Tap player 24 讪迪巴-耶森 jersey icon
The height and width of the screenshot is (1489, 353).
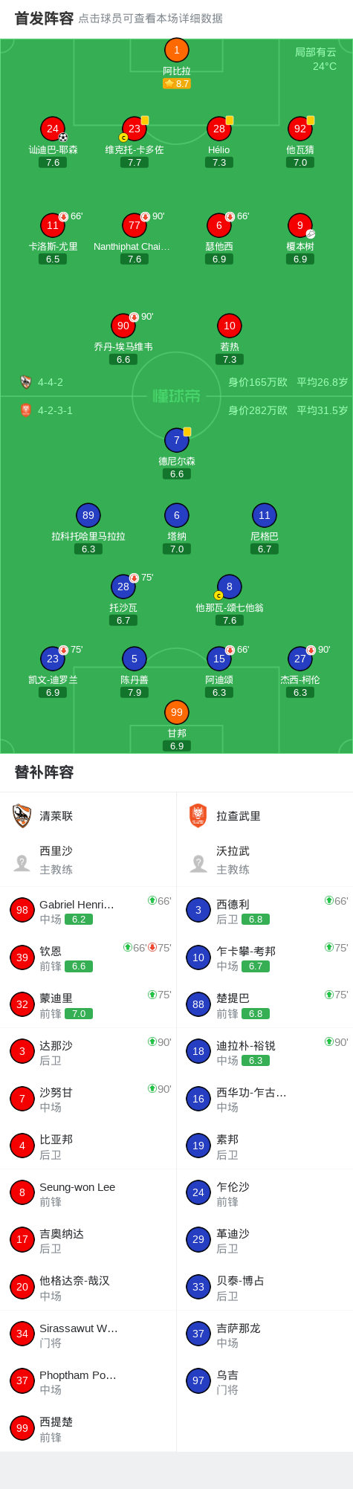tap(53, 129)
